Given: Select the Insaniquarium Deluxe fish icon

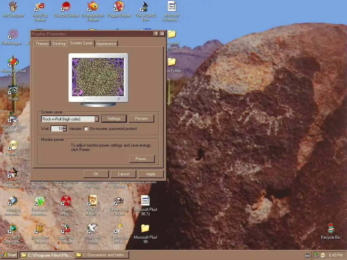Looking at the screenshot, I should point(93,6).
